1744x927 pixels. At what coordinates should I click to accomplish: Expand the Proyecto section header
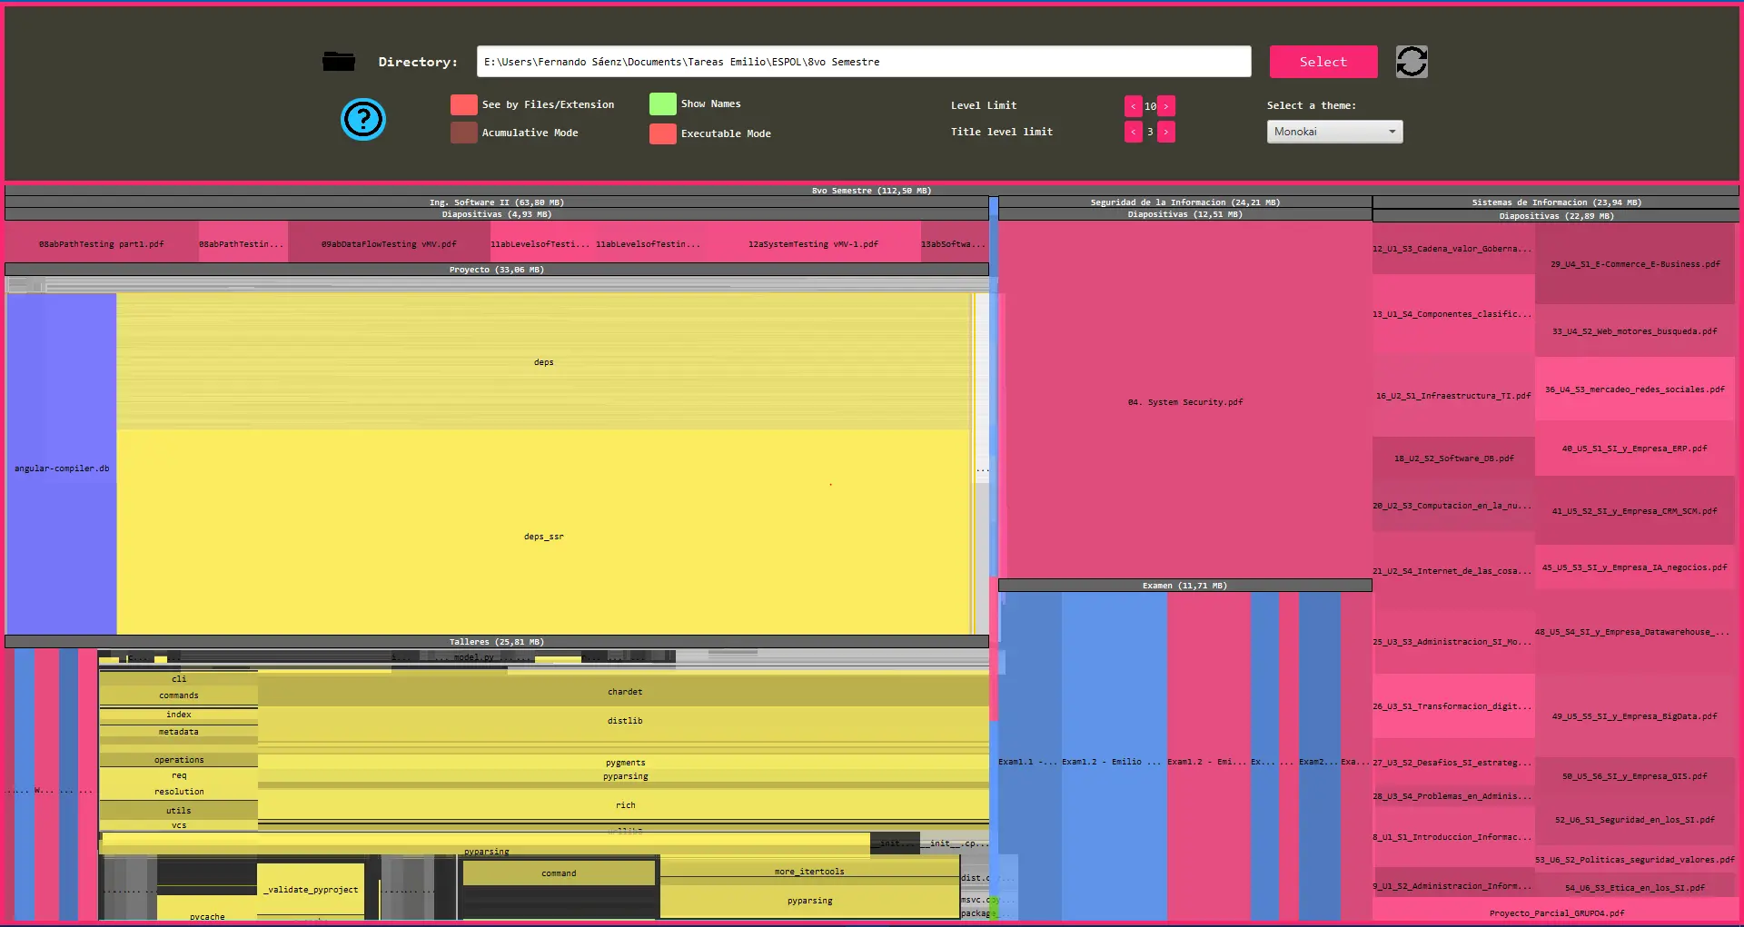pyautogui.click(x=496, y=269)
